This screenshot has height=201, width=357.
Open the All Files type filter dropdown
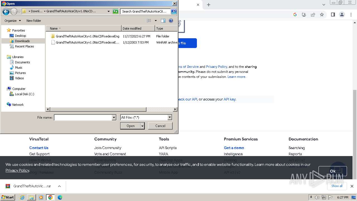tap(146, 118)
